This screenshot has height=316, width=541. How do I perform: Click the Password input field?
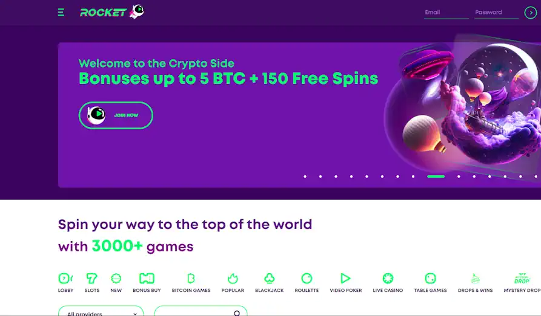(497, 13)
